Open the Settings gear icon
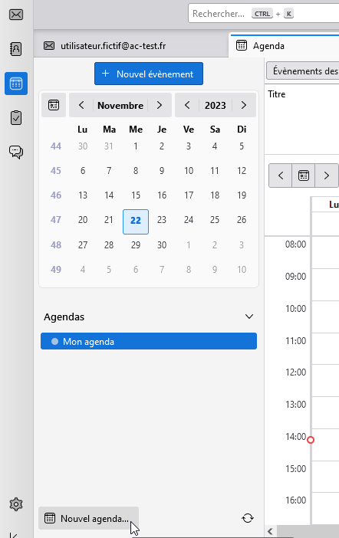The width and height of the screenshot is (339, 538). [x=16, y=504]
